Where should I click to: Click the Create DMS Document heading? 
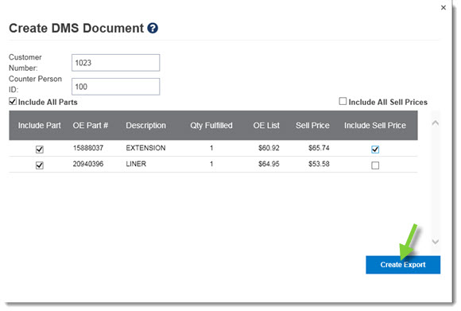coord(76,29)
